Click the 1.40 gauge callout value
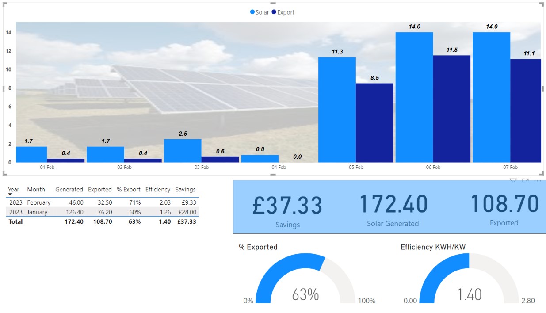 point(469,294)
